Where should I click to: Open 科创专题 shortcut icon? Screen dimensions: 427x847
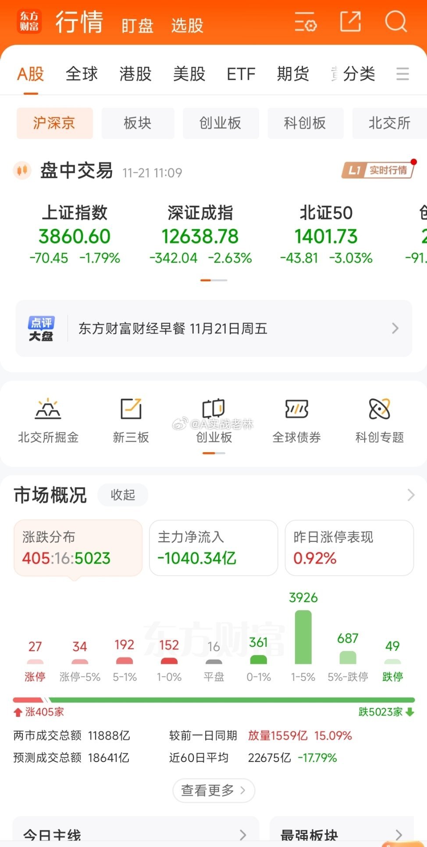tap(380, 409)
